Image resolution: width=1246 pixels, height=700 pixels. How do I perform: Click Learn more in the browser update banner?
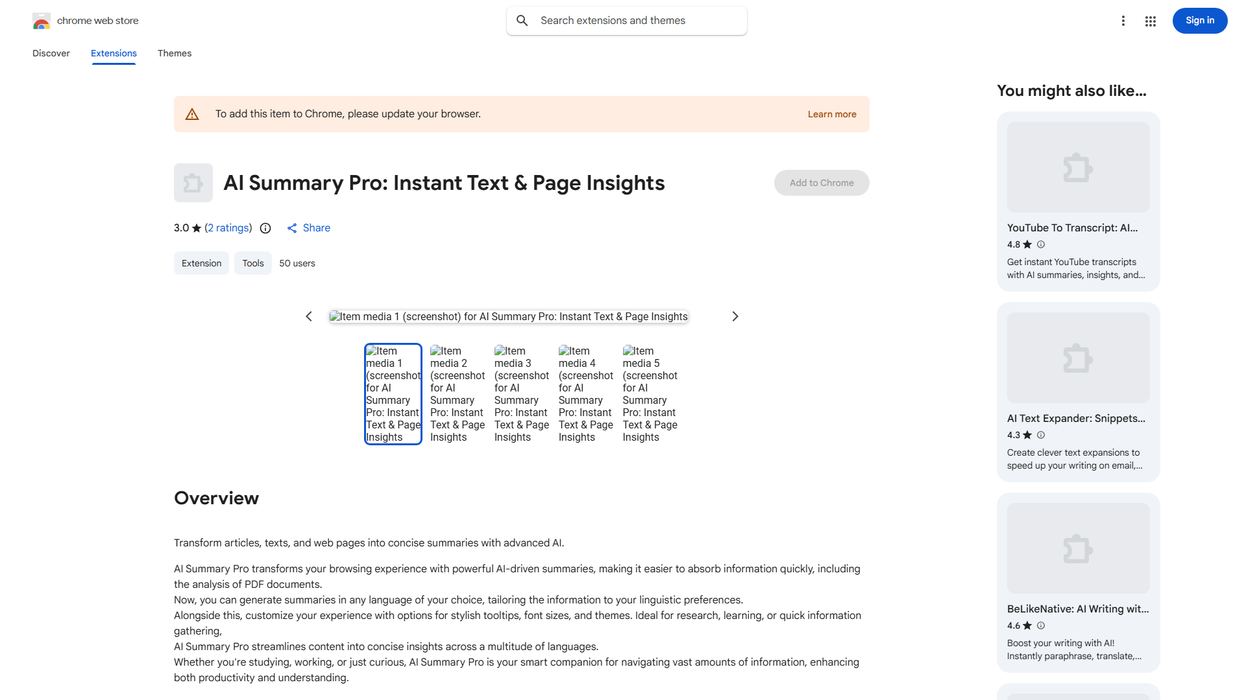831,113
